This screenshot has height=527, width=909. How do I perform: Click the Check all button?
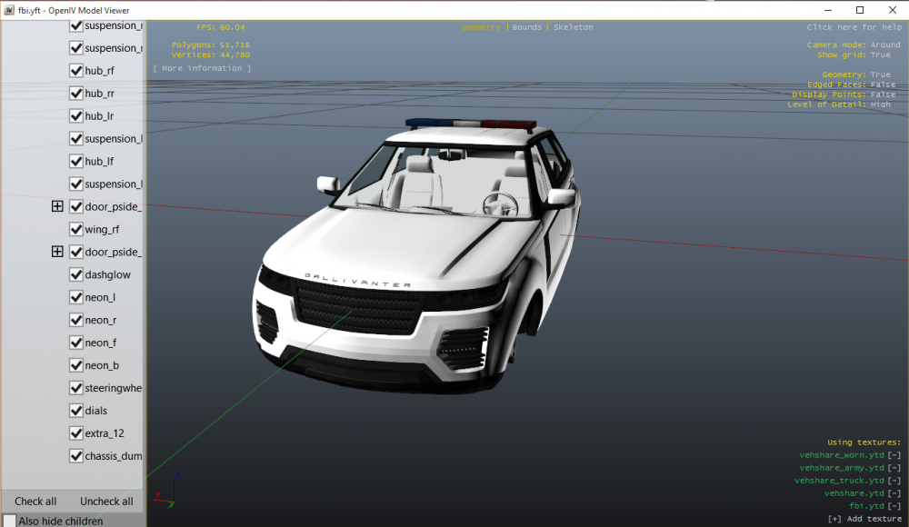35,502
